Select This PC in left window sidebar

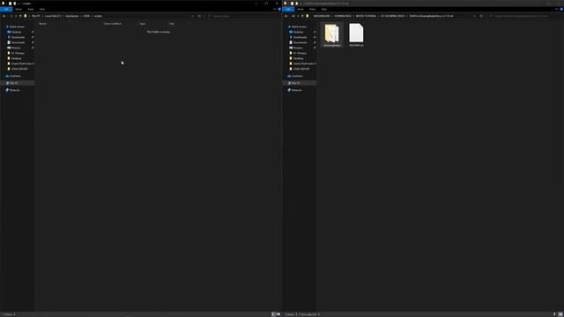[x=14, y=83]
